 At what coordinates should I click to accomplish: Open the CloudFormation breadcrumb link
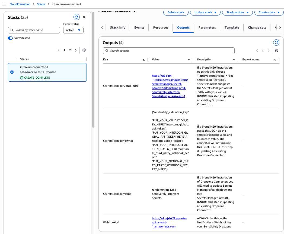20,4
